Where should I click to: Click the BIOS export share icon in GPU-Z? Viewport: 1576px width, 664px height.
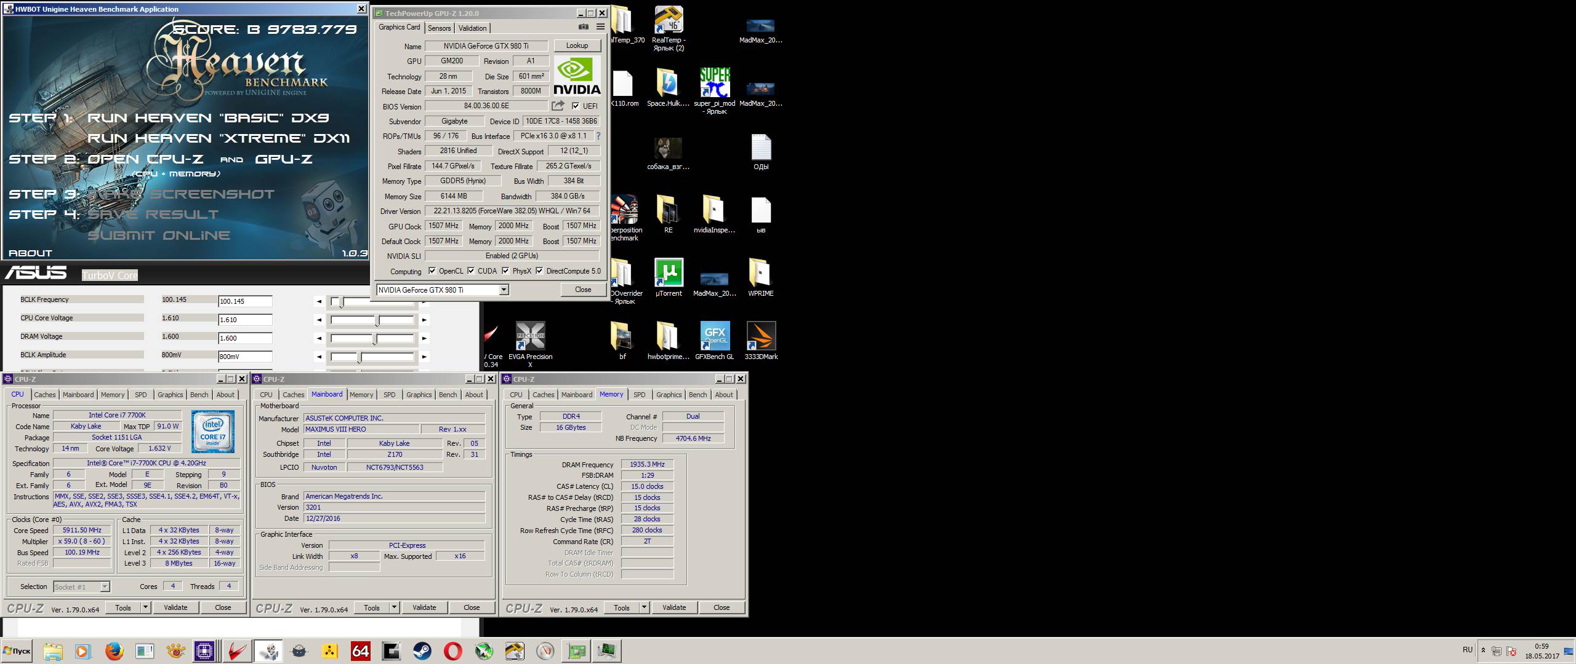click(558, 106)
